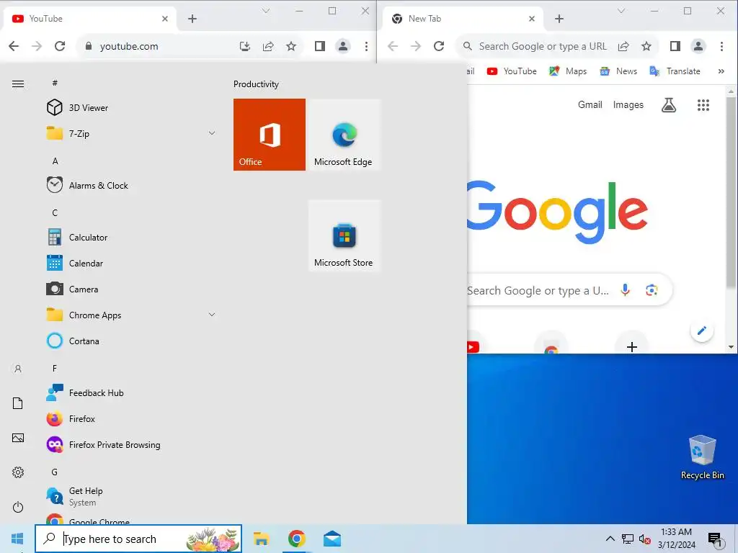Add a new tab in New Tab window

click(559, 19)
